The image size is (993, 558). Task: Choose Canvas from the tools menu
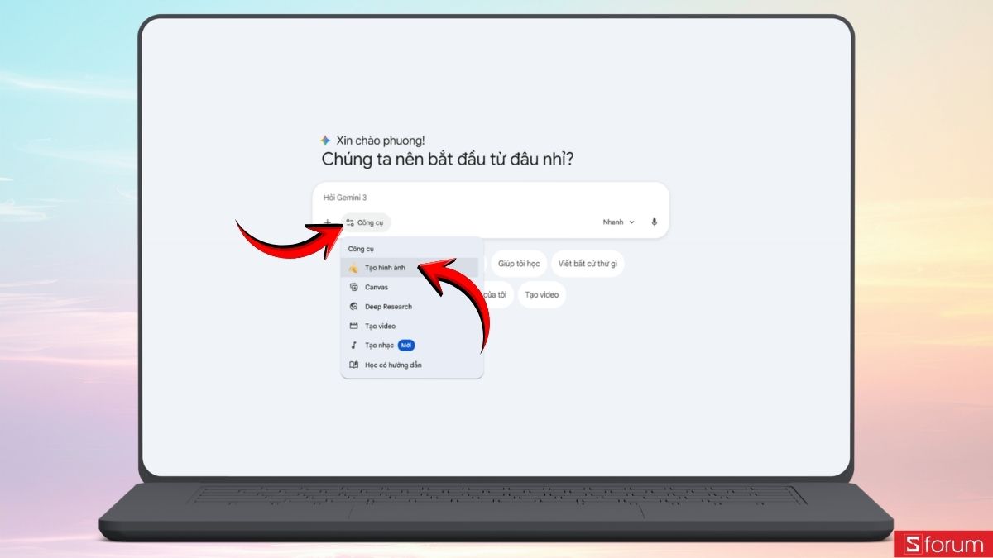376,287
